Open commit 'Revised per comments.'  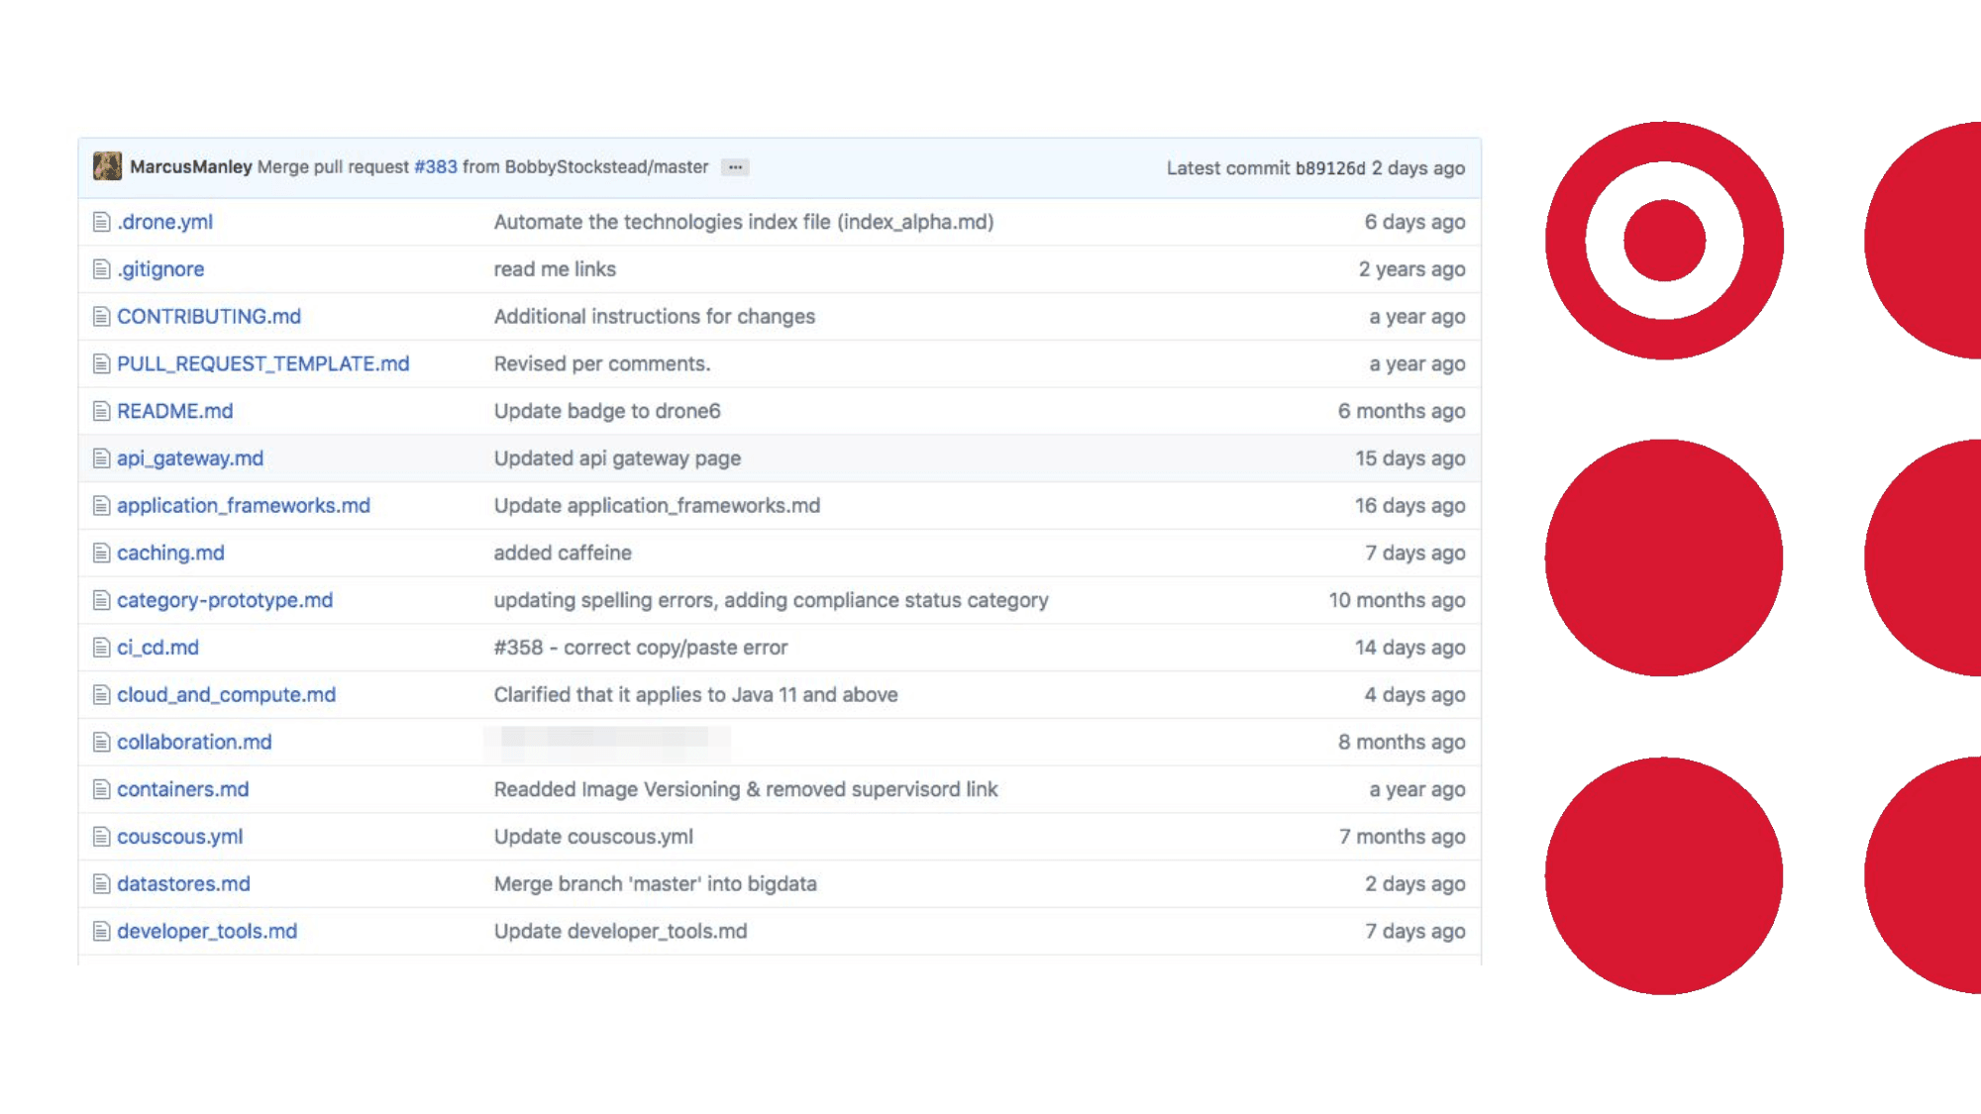coord(602,364)
